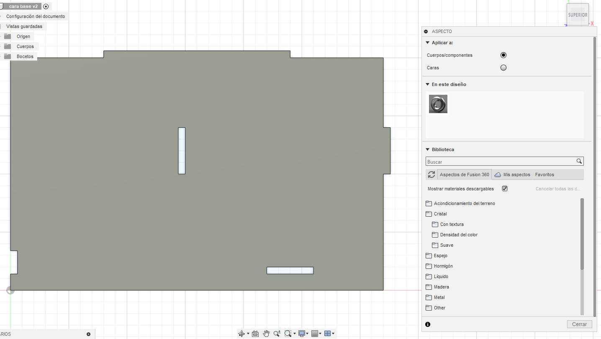Click the Look At tool icon

255,334
